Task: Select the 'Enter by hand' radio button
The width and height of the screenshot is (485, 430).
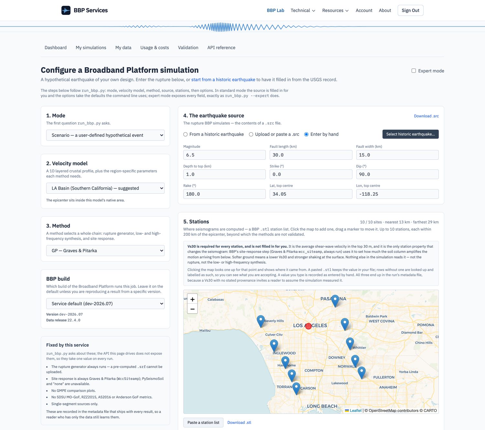Action: 306,134
